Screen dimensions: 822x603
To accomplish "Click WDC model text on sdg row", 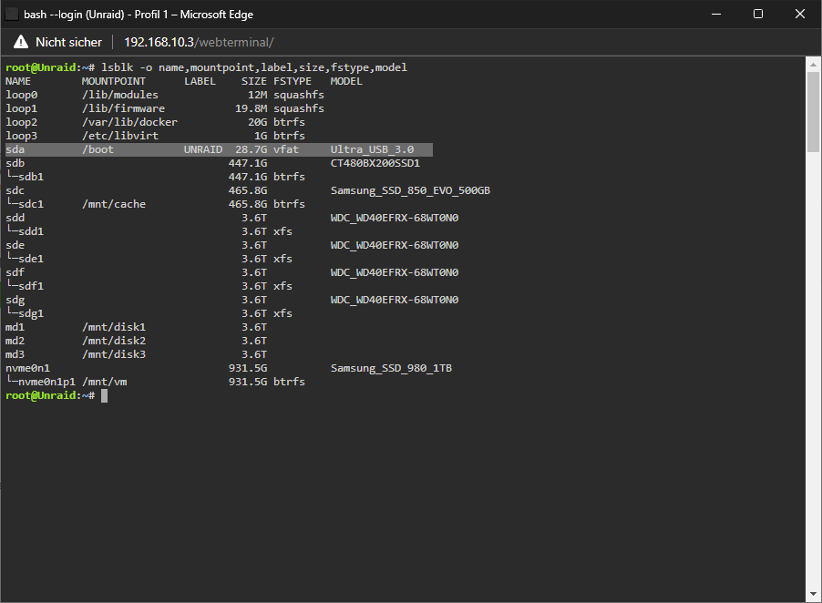I will coord(395,300).
